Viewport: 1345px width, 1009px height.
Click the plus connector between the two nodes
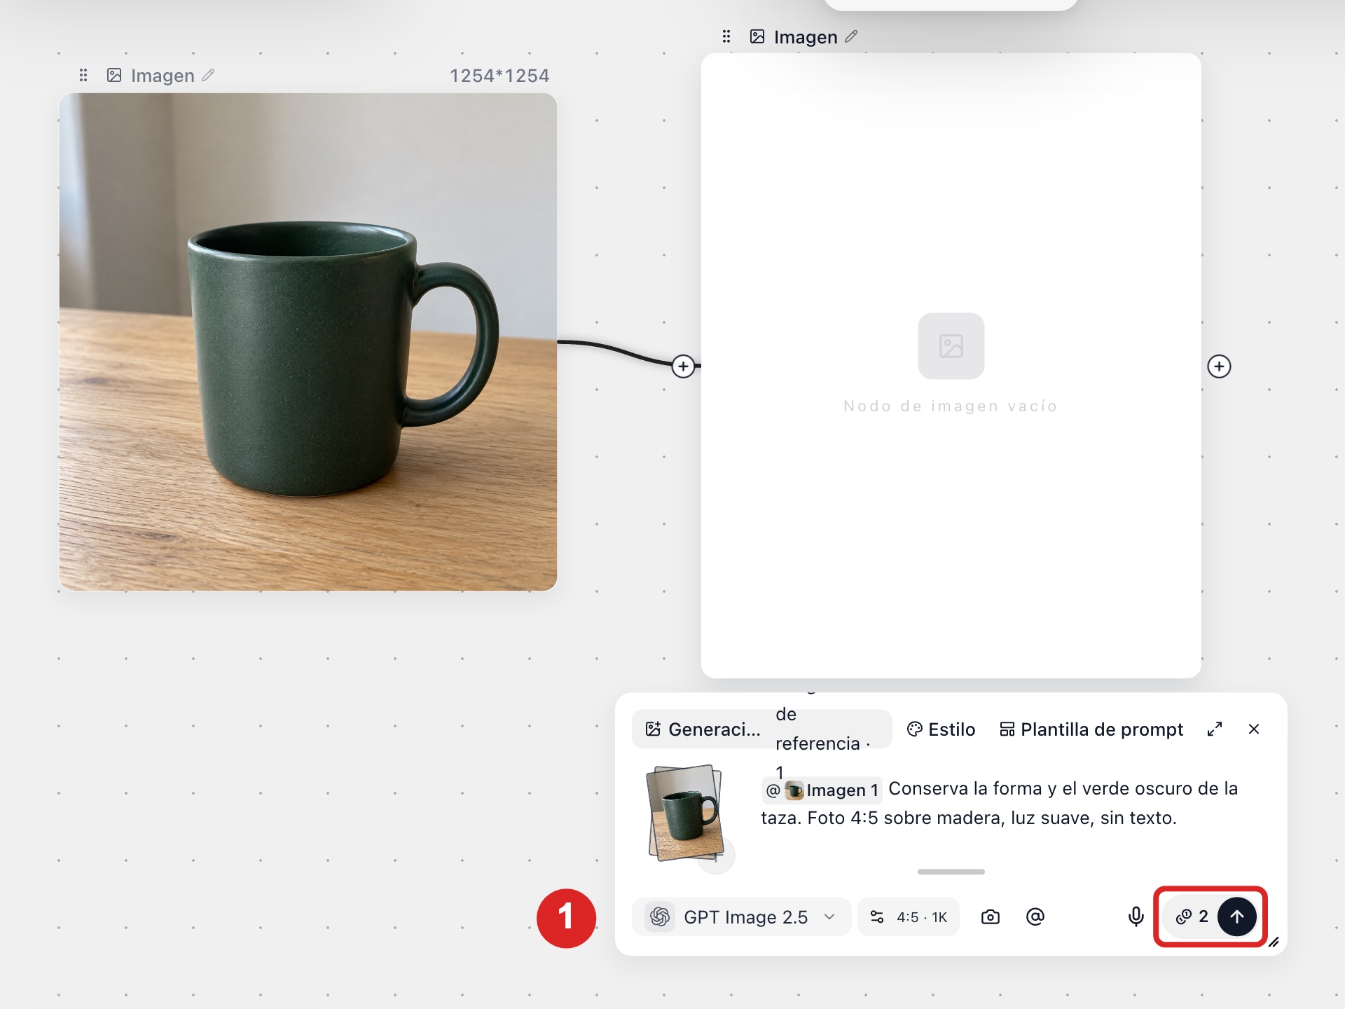683,366
